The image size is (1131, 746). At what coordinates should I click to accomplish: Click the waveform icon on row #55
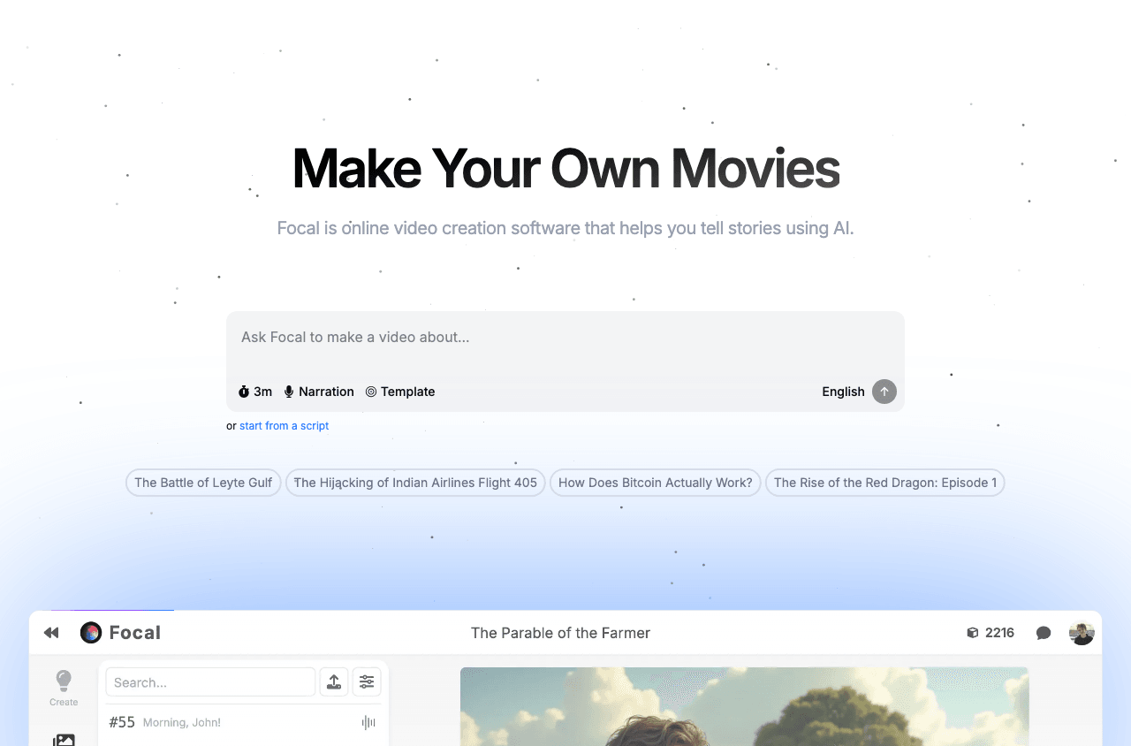tap(368, 723)
